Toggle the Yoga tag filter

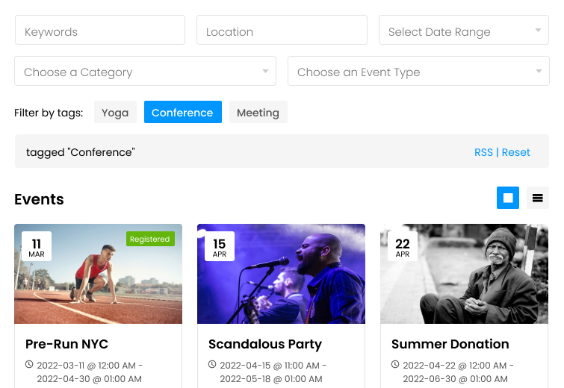[115, 112]
